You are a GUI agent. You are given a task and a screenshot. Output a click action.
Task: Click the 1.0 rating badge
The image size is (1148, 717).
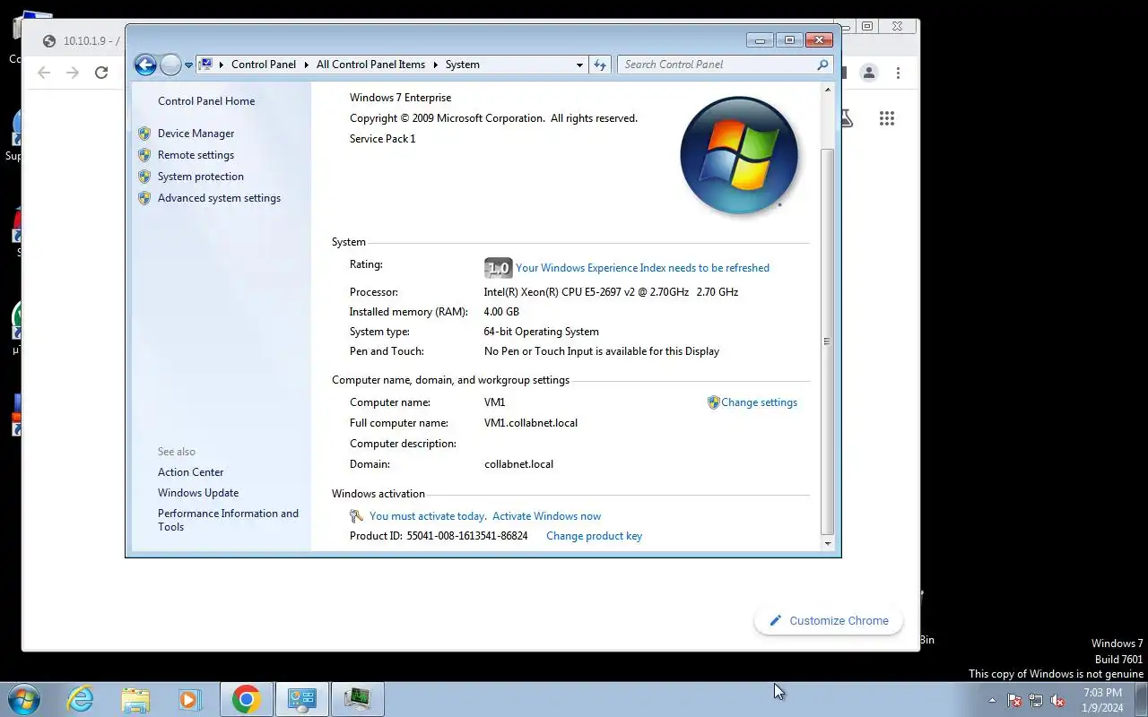tap(498, 268)
